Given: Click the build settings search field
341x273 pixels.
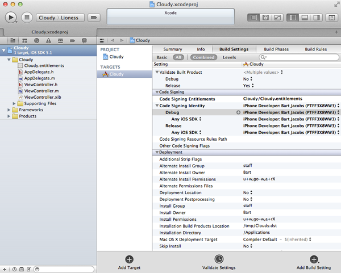Looking at the screenshot, I should [x=299, y=57].
